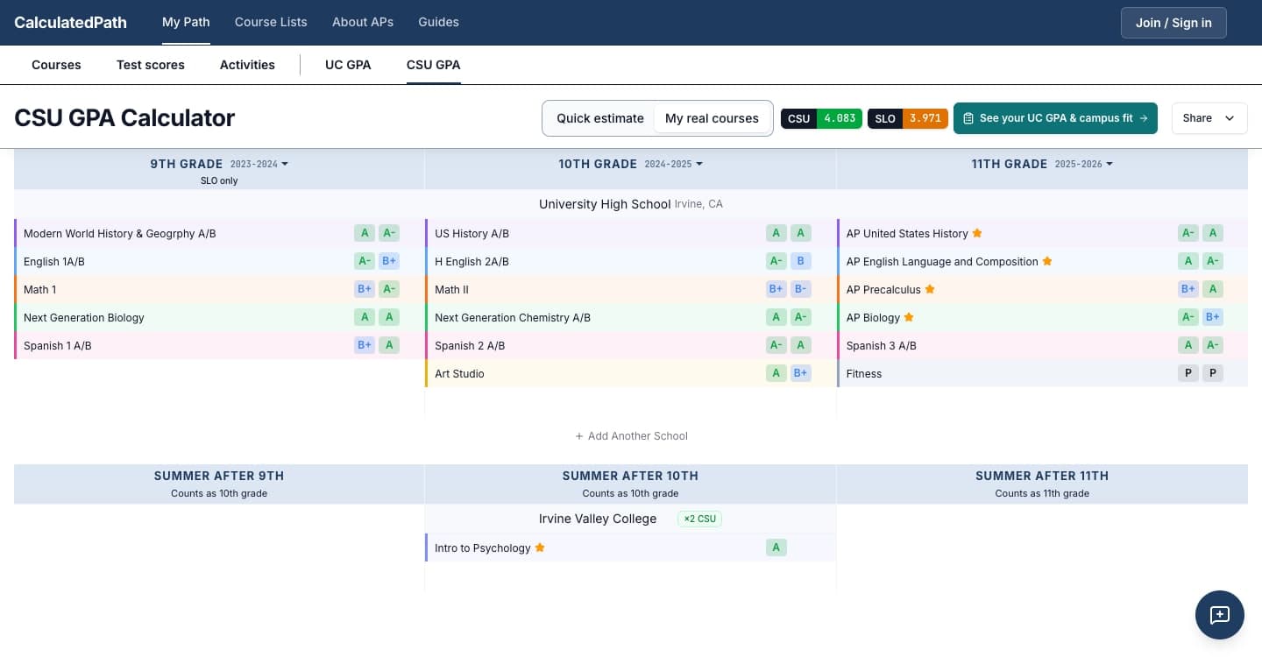Open Course Lists in the top navigation
Screen dimensions: 1262x657
coord(271,22)
